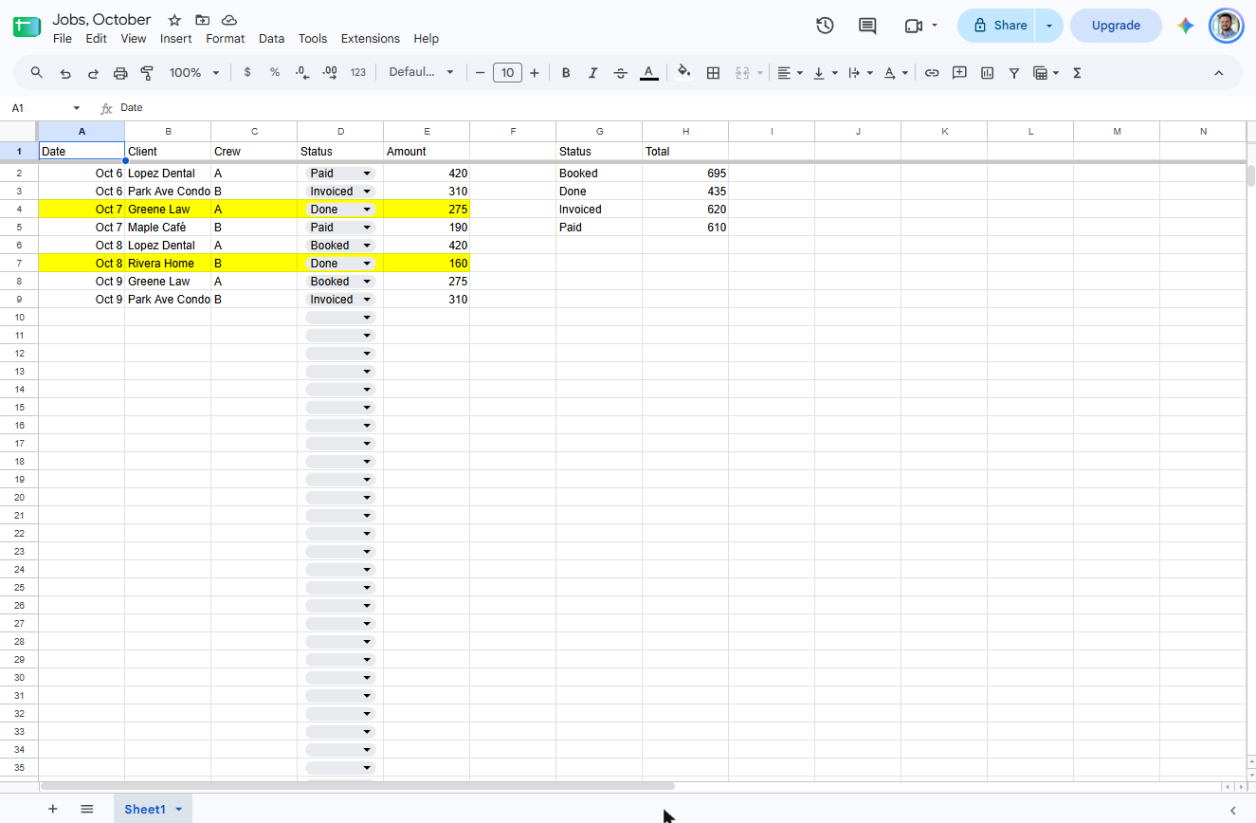Click the undo icon in toolbar
This screenshot has height=823, width=1256.
[x=65, y=73]
